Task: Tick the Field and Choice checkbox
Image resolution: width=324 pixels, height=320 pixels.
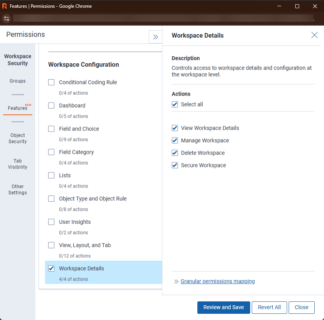Action: pyautogui.click(x=51, y=129)
